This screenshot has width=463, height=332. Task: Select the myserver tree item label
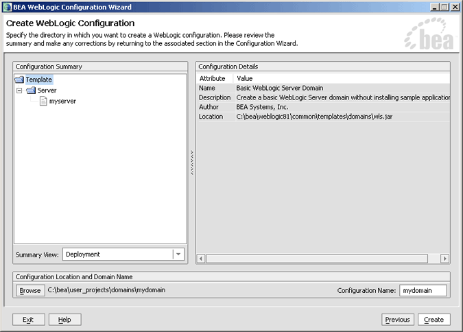click(x=62, y=102)
